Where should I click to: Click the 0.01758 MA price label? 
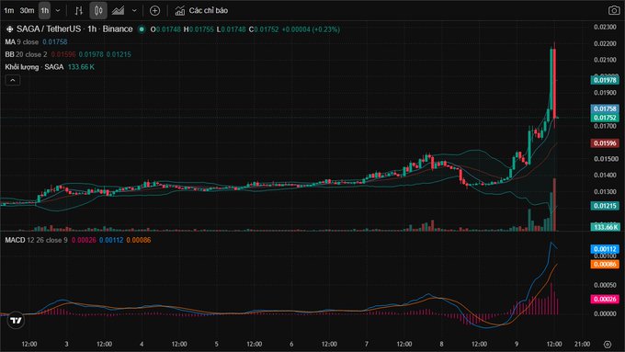[605, 108]
